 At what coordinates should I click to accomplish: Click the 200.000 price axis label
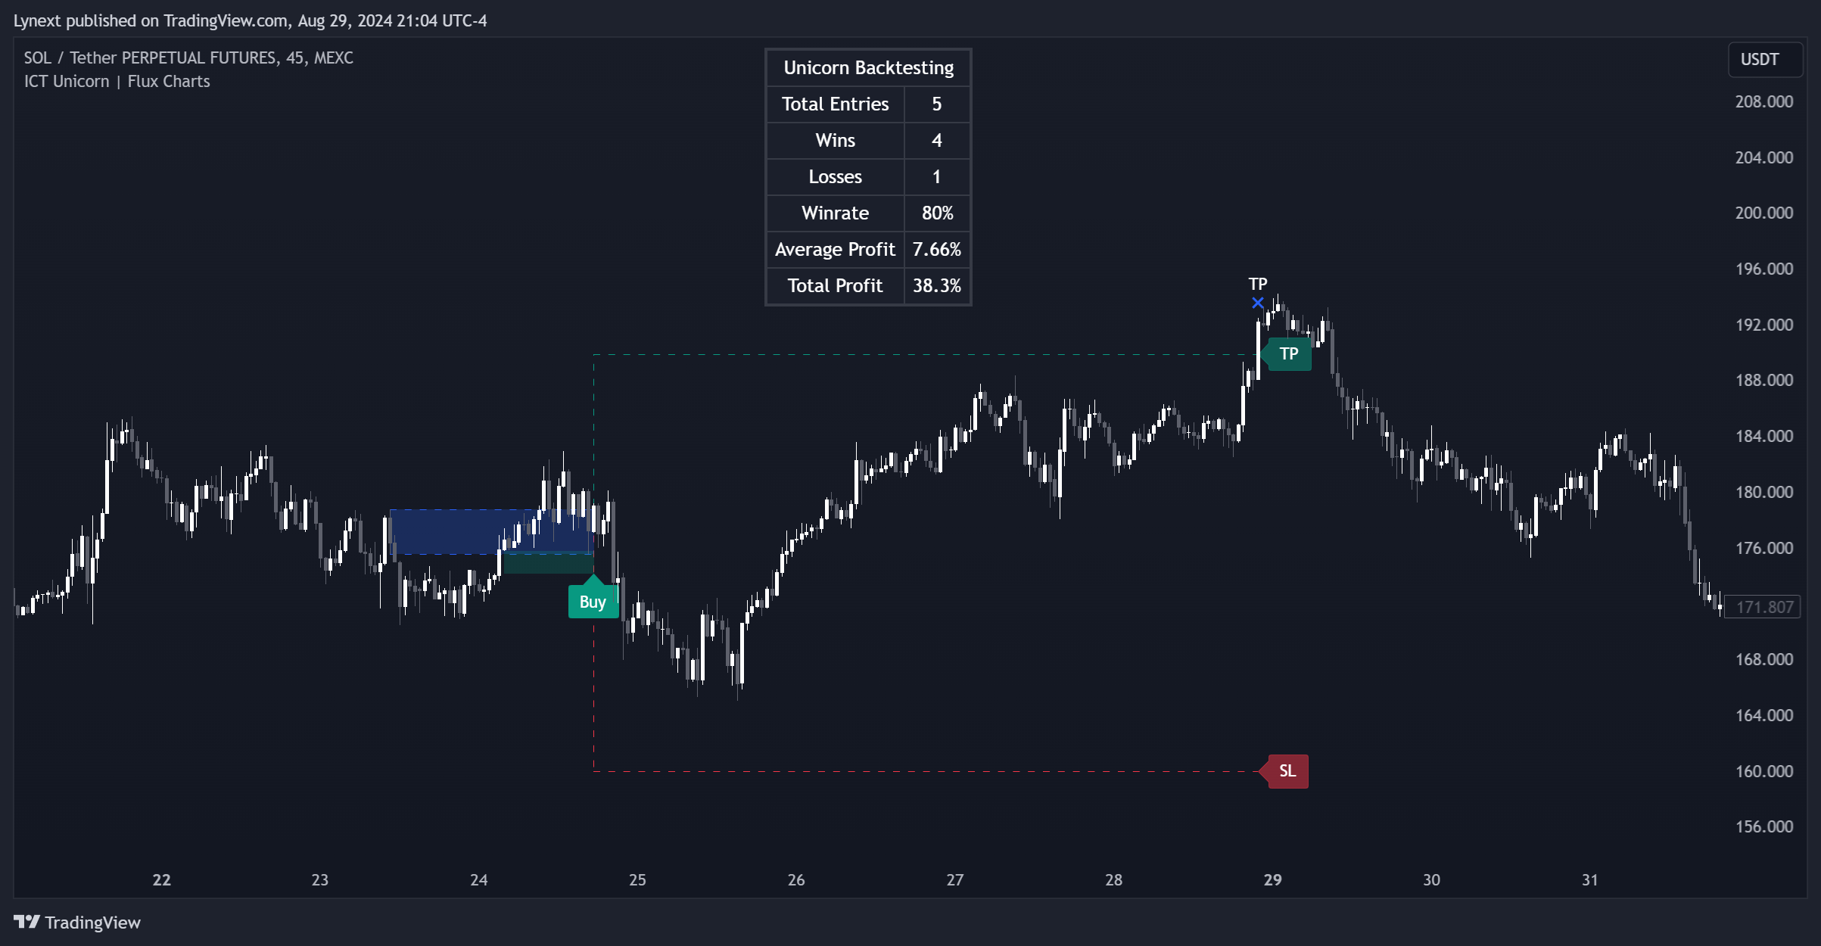1763,213
